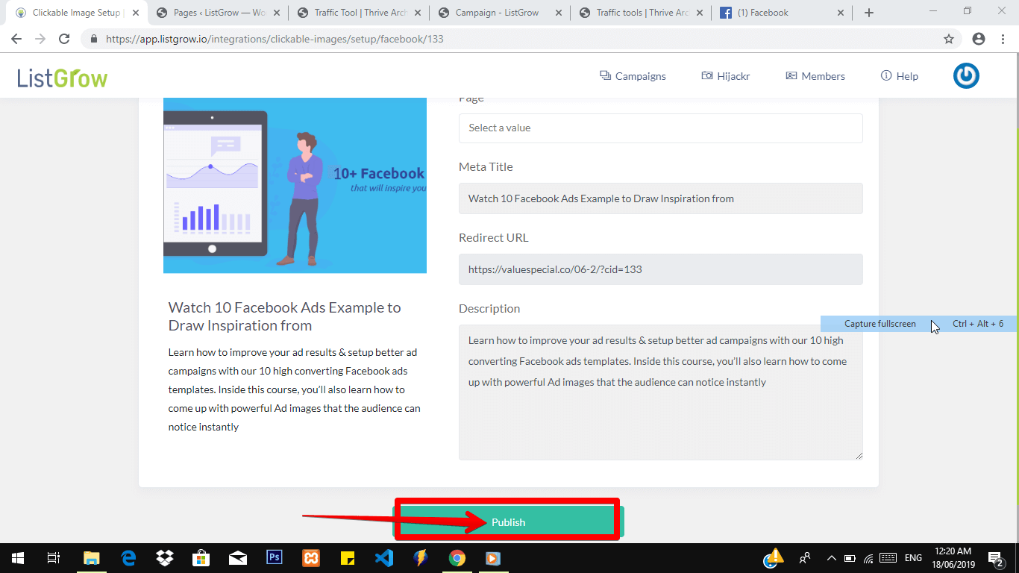Click the battery tray icon
This screenshot has height=573, width=1019.
pyautogui.click(x=850, y=558)
